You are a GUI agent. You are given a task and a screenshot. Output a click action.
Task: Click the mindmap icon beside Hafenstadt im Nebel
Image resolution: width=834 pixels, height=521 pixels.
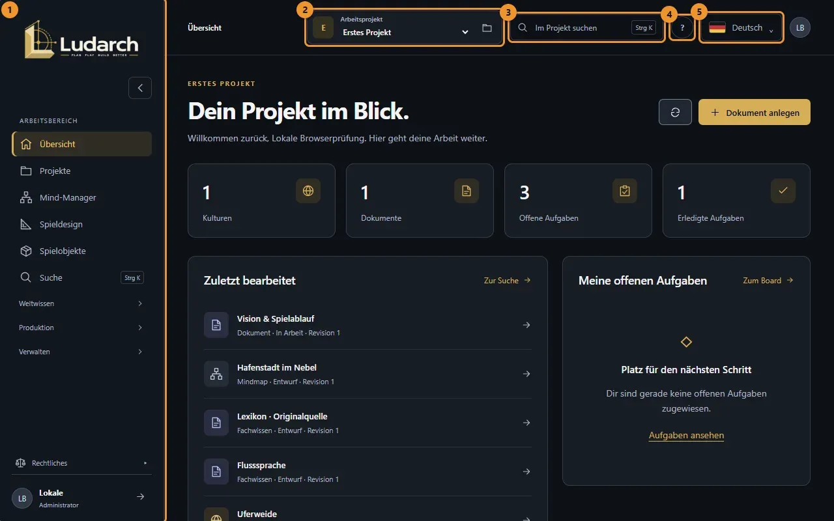(x=216, y=374)
